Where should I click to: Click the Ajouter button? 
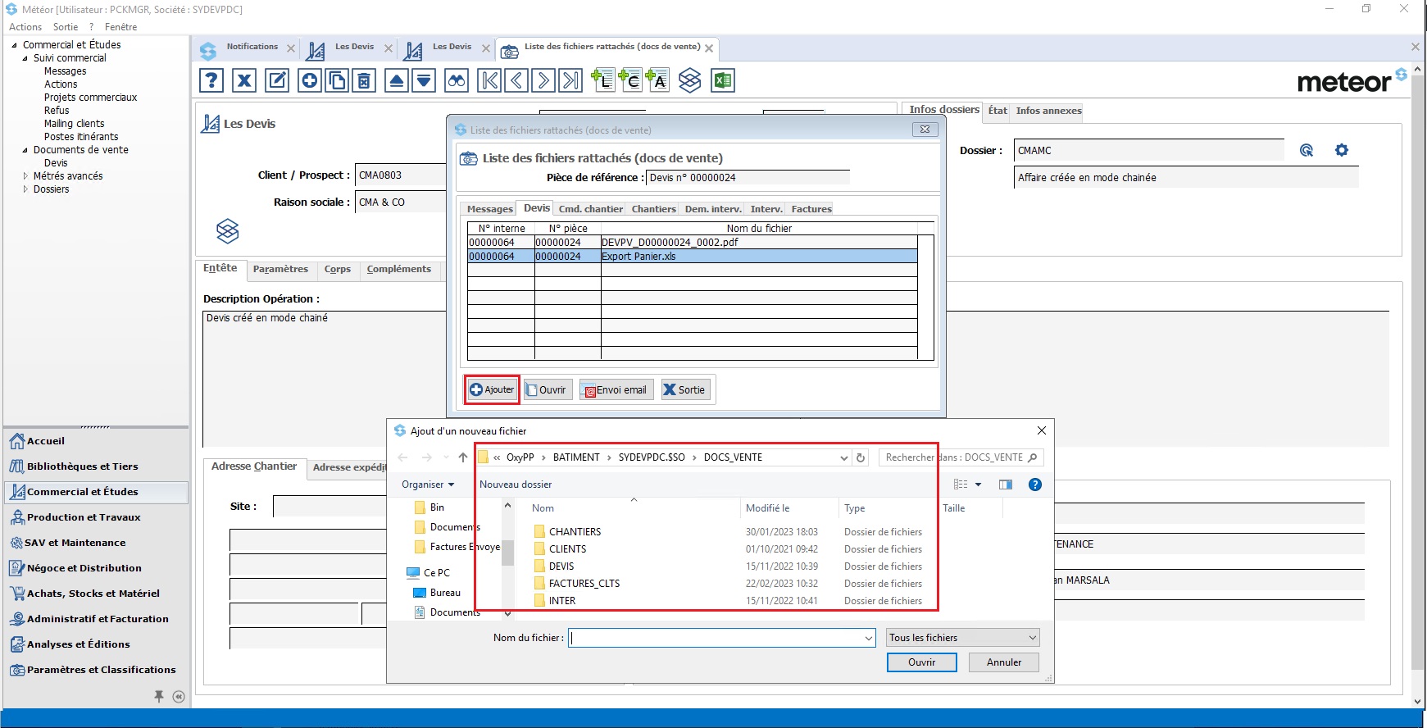[492, 389]
